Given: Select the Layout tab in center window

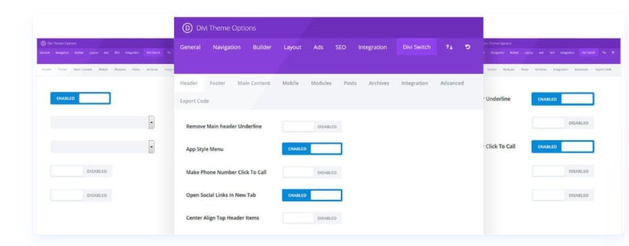Looking at the screenshot, I should 292,47.
